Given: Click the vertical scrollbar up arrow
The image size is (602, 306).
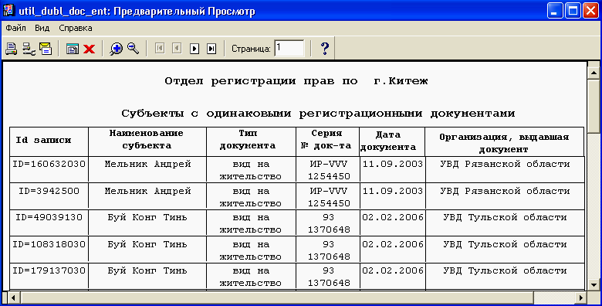Looking at the screenshot, I should coord(594,72).
